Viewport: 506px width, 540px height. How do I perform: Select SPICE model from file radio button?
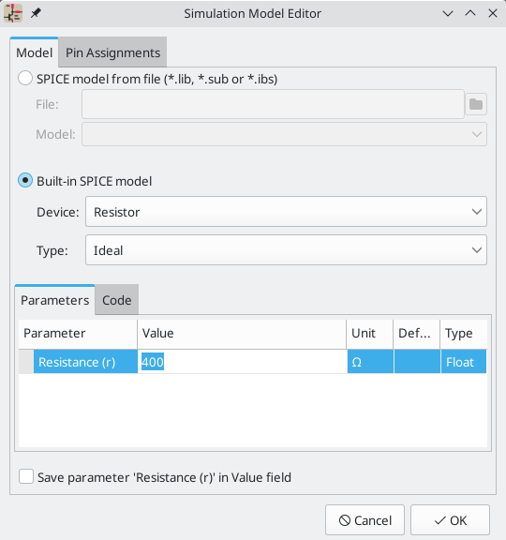coord(25,79)
